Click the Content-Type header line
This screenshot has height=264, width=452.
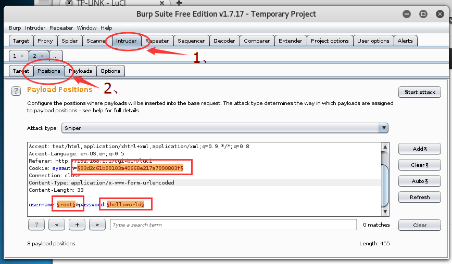(x=102, y=182)
